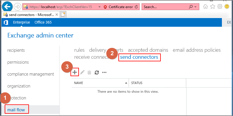Open the search provider dropdown arrow
233x116 pixels.
pyautogui.click(x=195, y=7)
